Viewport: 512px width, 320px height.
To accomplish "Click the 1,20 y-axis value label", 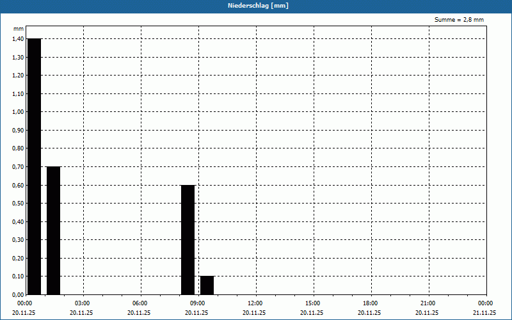I will tap(18, 76).
